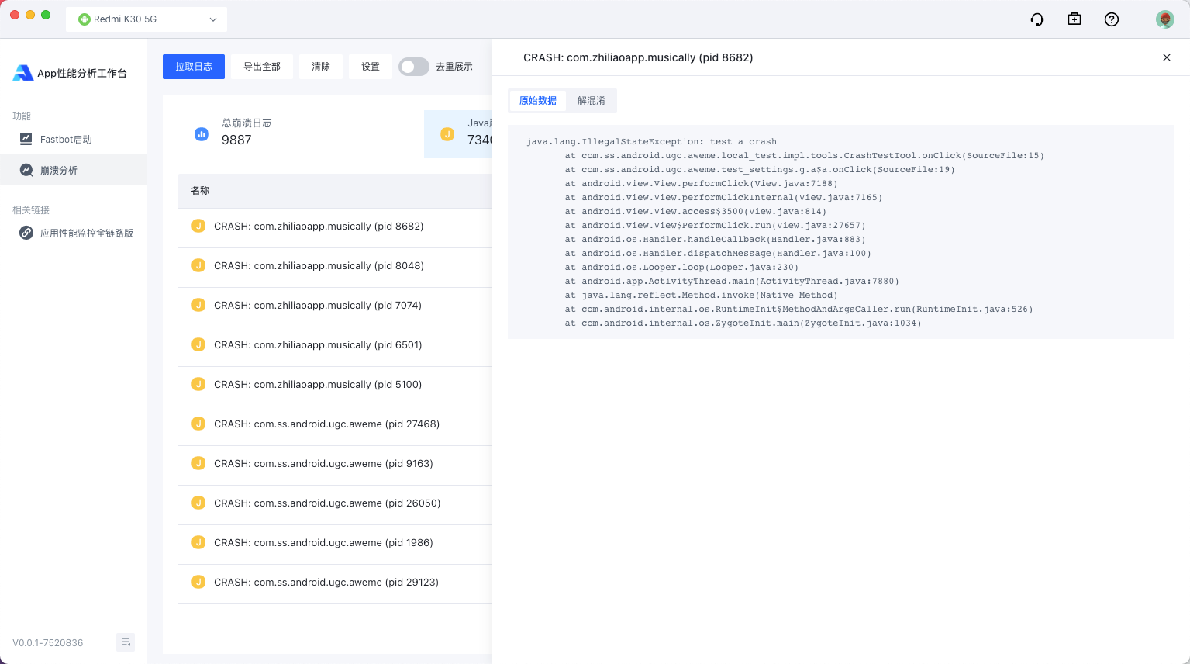Image resolution: width=1190 pixels, height=664 pixels.
Task: Click the total crash log chart icon
Action: point(202,134)
